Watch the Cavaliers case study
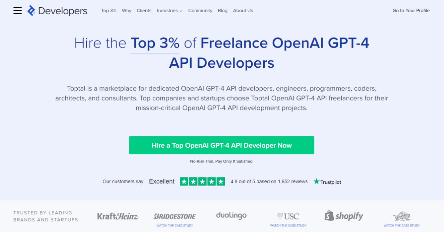The width and height of the screenshot is (444, 250). coord(402,226)
